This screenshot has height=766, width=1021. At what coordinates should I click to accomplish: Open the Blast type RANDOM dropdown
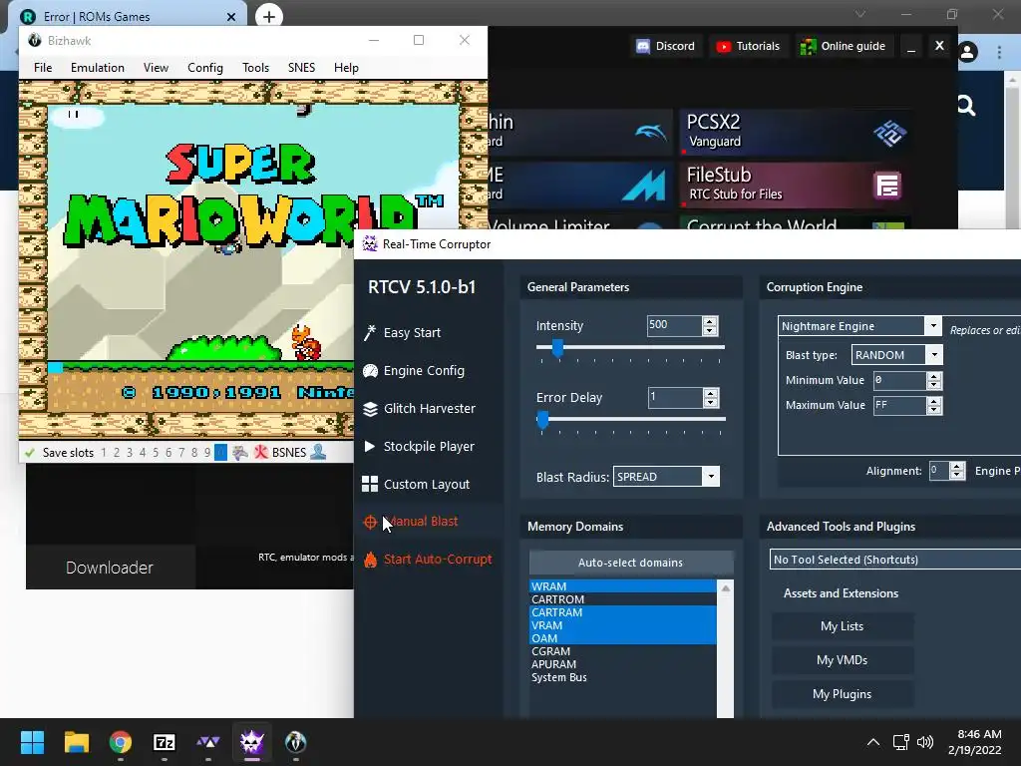(934, 355)
